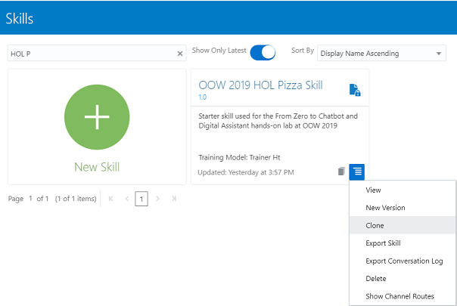Select View from the context menu
The width and height of the screenshot is (457, 306).
pos(403,190)
